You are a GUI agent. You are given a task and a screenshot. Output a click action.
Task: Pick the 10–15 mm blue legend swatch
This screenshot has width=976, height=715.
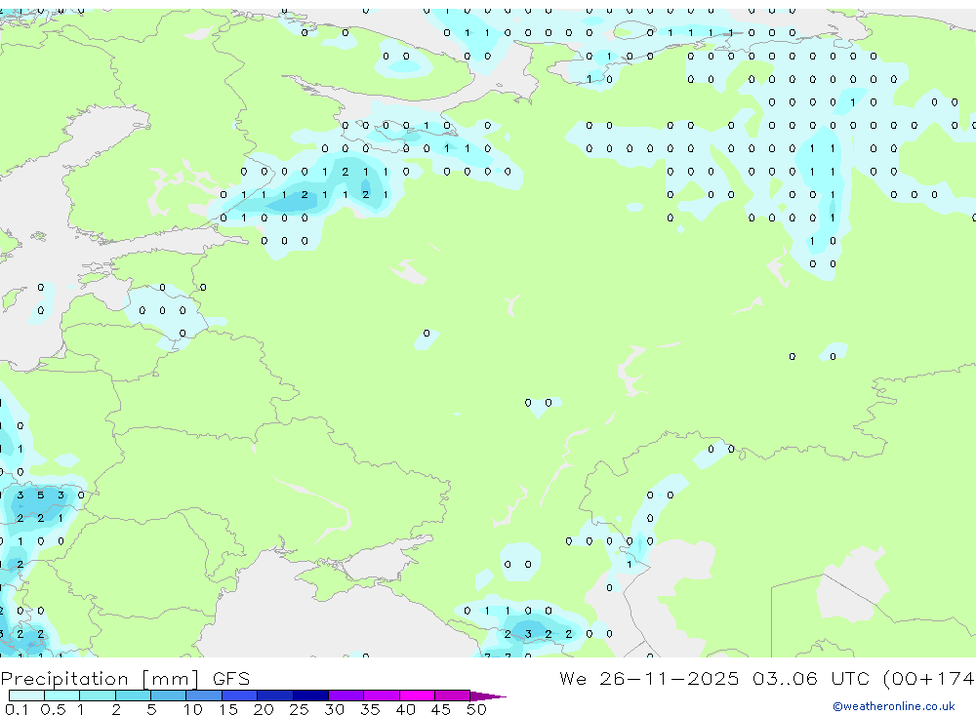pos(204,695)
